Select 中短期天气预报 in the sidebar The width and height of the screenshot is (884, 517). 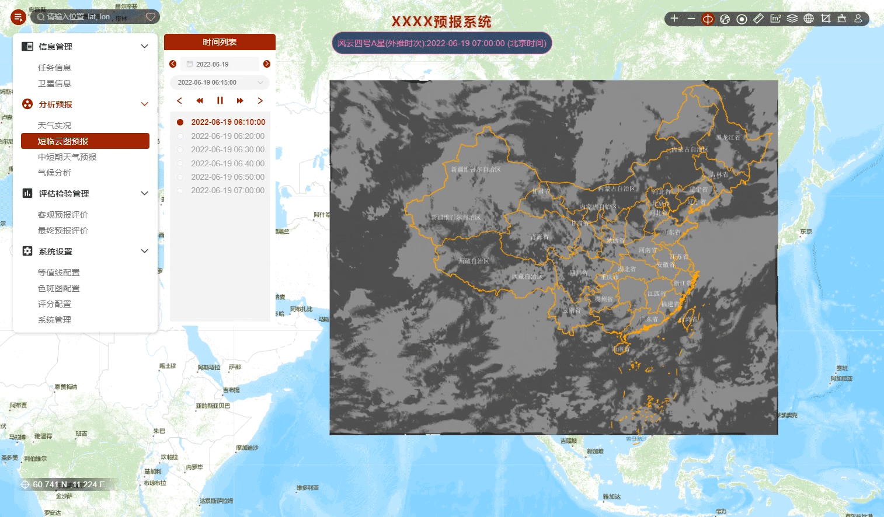coord(67,157)
